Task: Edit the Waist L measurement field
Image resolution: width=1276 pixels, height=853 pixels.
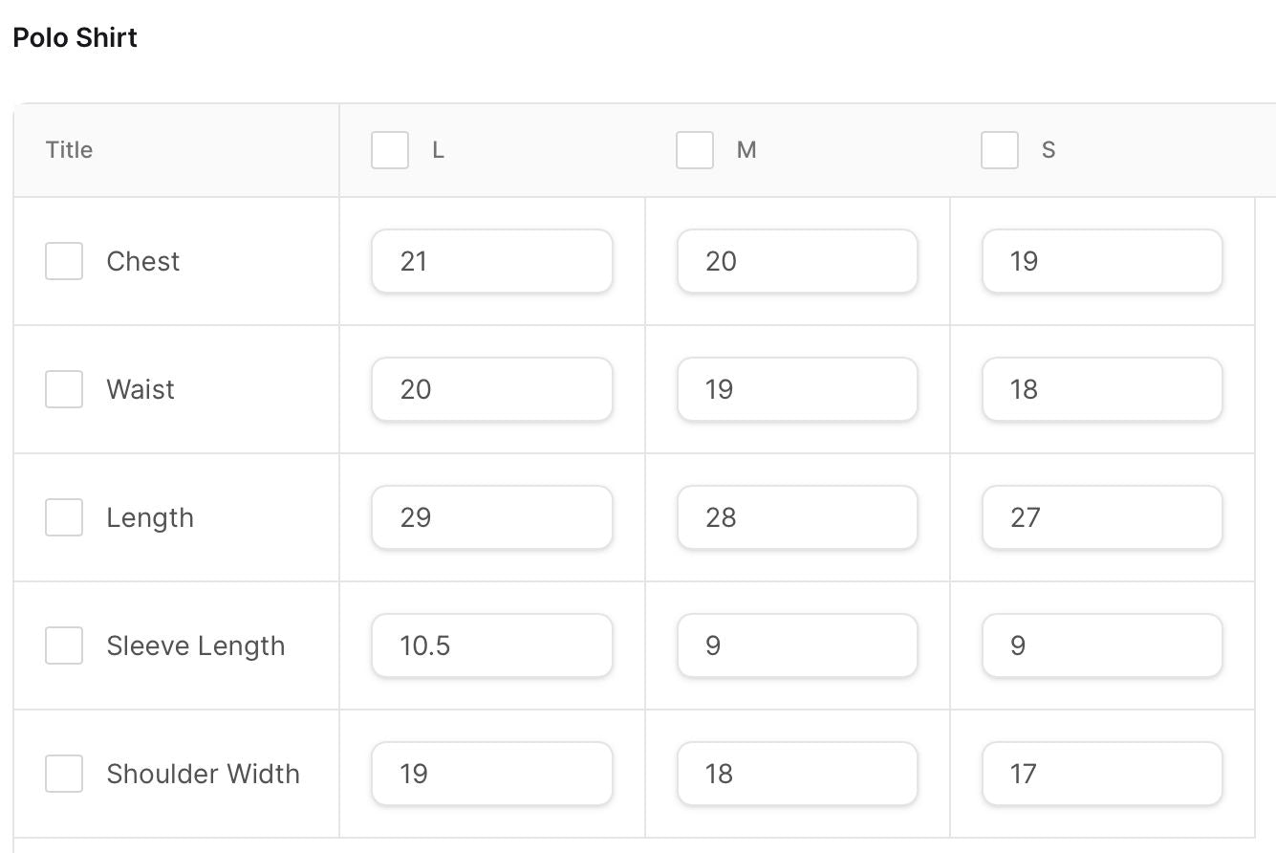Action: (491, 389)
